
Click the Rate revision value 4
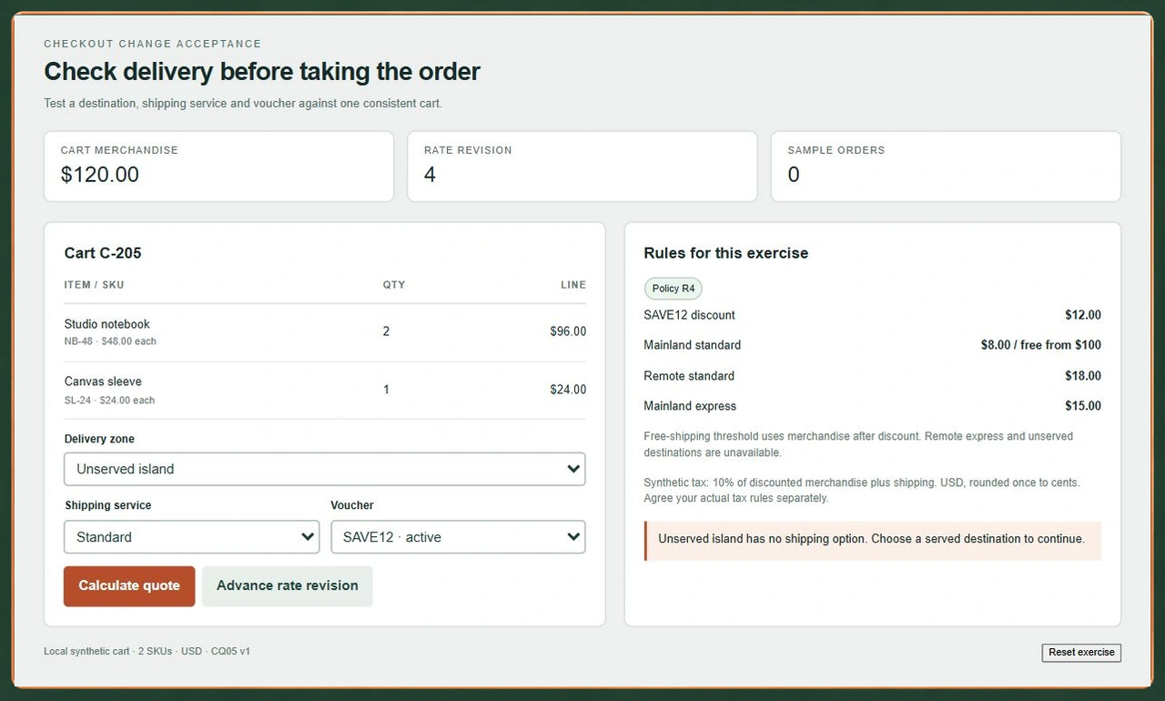pyautogui.click(x=431, y=175)
